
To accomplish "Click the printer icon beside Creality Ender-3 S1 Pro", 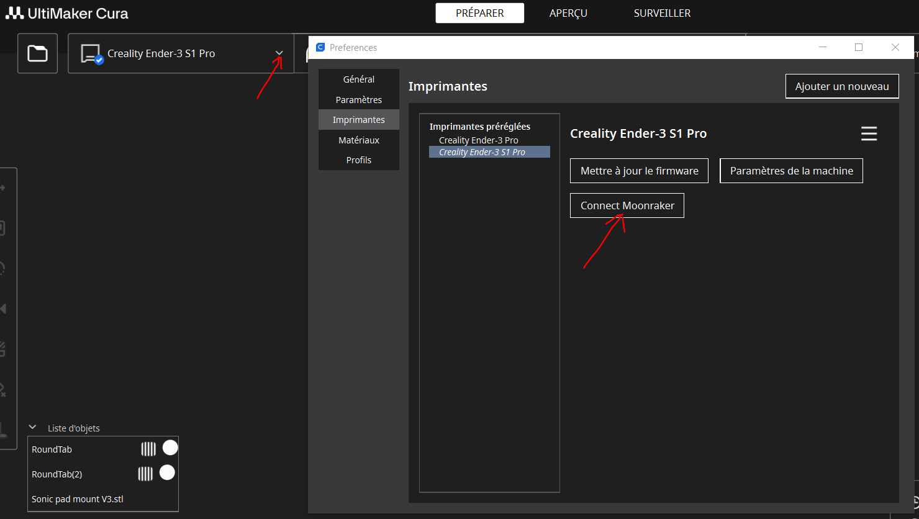I will (x=91, y=54).
